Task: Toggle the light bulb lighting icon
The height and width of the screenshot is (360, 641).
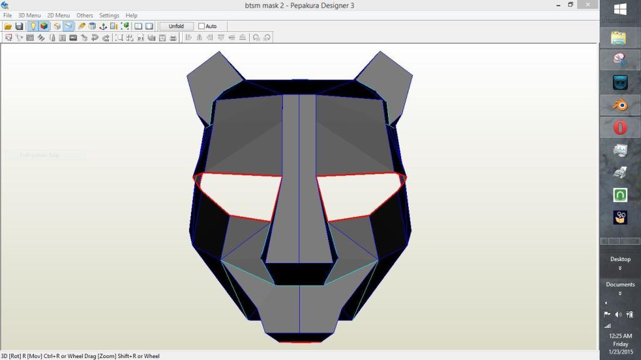Action: pyautogui.click(x=33, y=26)
